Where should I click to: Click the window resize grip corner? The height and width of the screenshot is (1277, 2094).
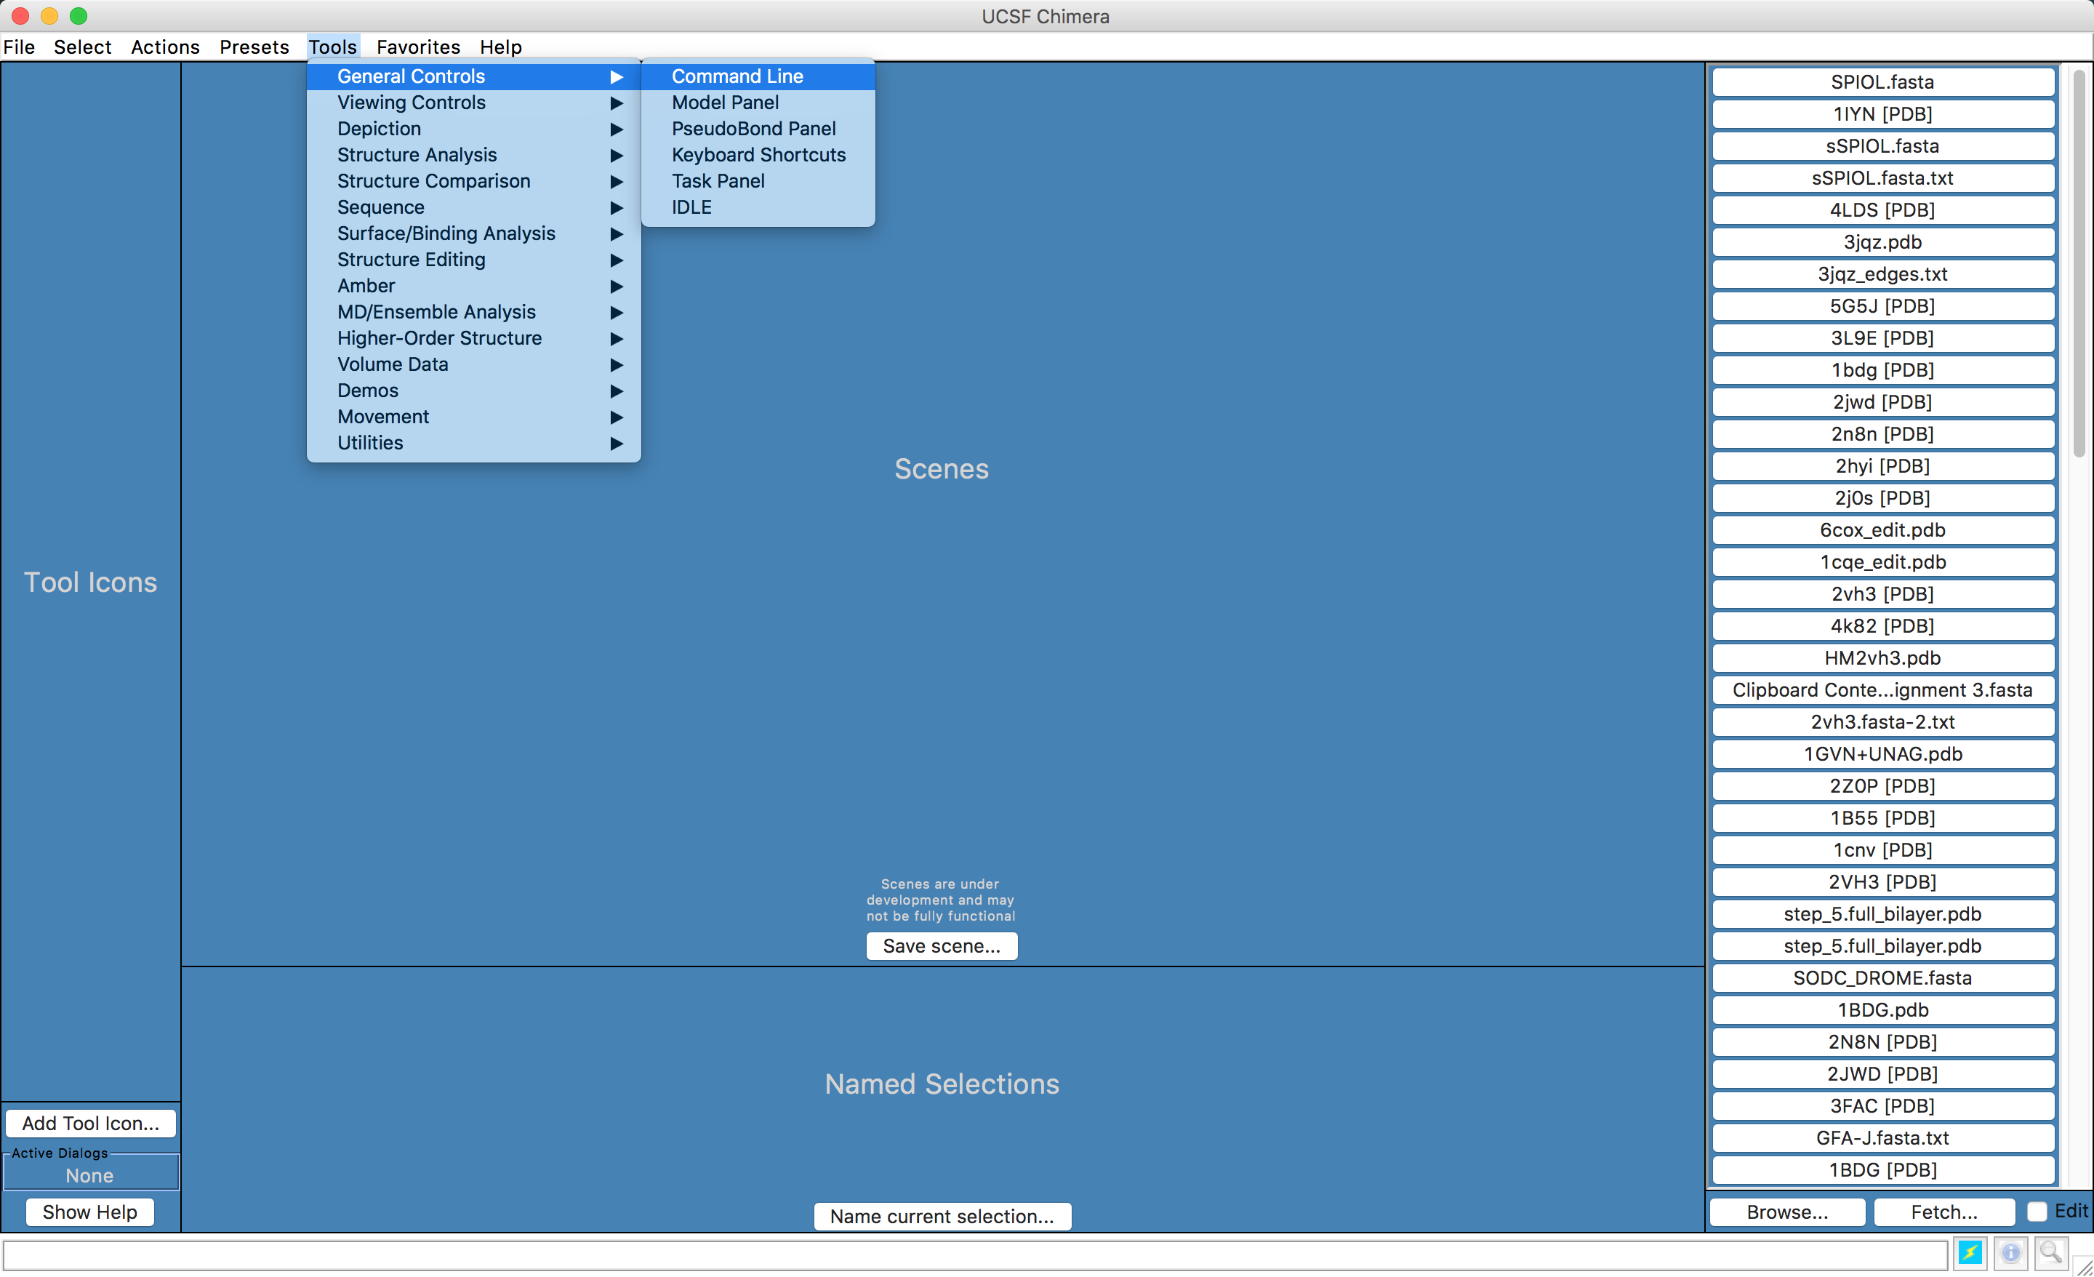point(2082,1266)
